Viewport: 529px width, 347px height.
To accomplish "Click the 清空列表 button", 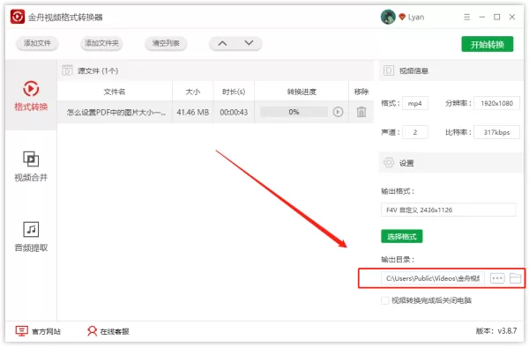I will (x=166, y=43).
